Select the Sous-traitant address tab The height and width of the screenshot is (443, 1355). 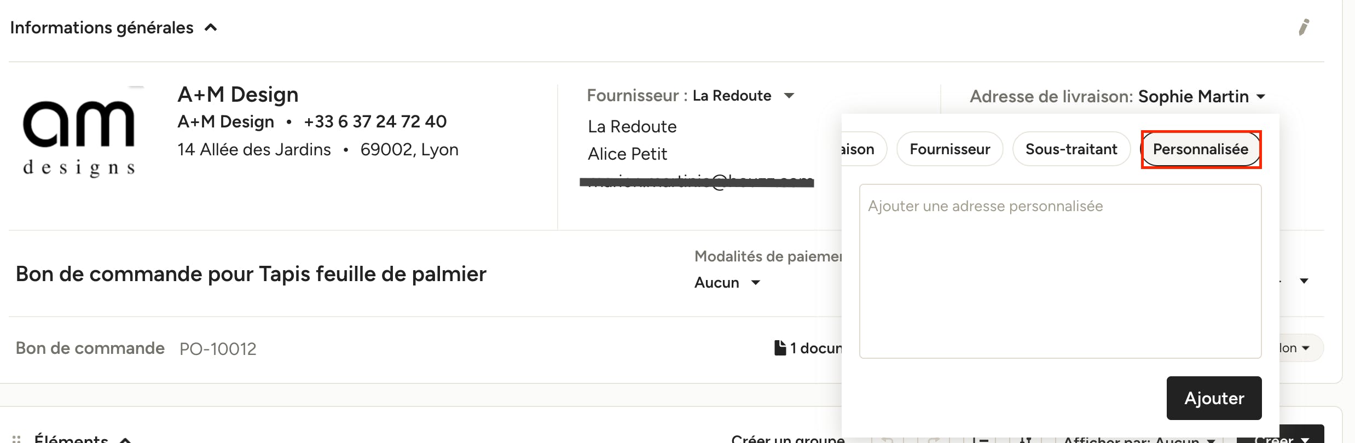(x=1071, y=149)
